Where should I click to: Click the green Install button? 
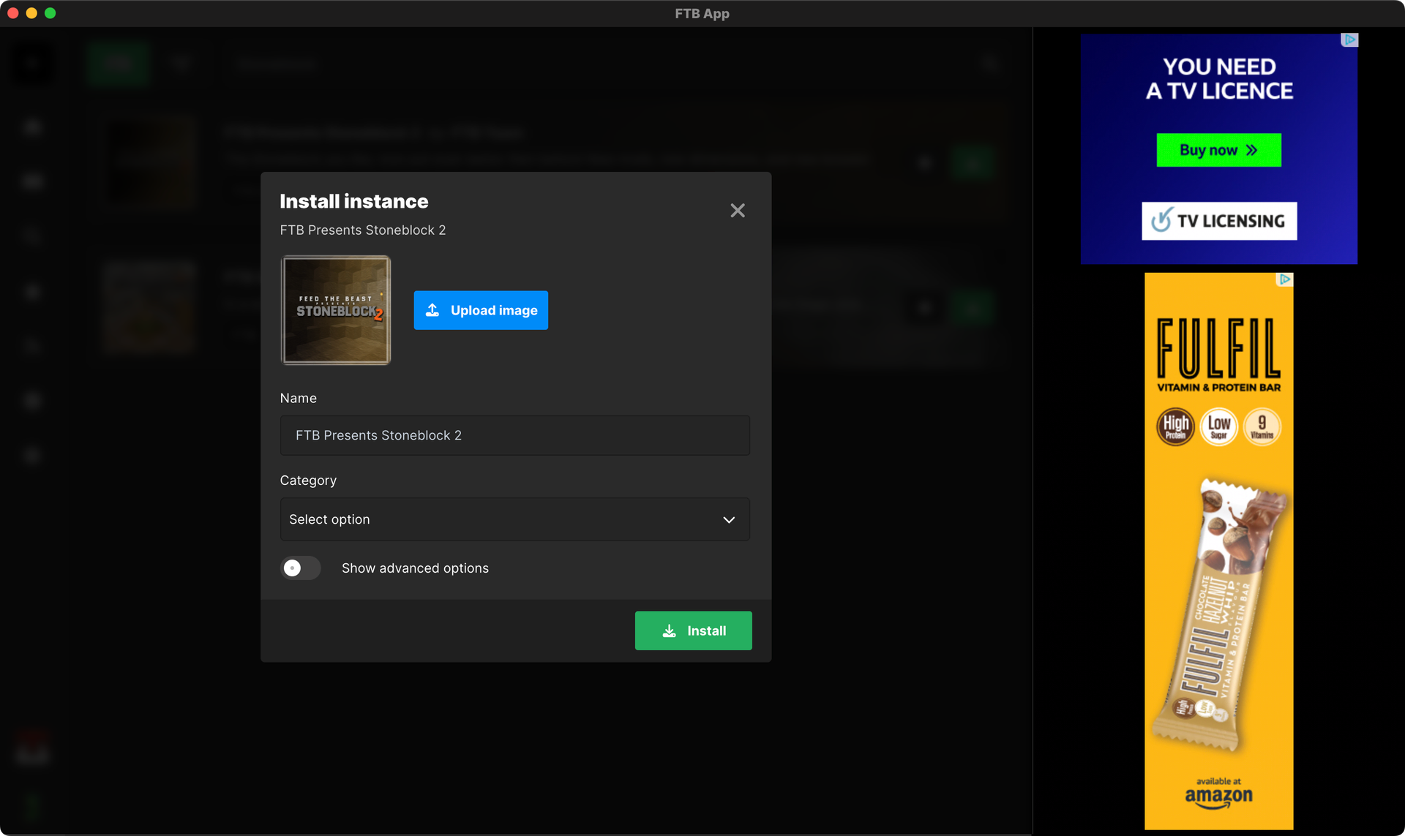pyautogui.click(x=693, y=630)
